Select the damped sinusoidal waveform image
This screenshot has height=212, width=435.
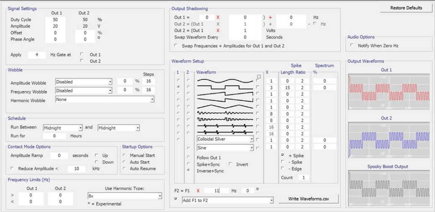click(x=225, y=113)
